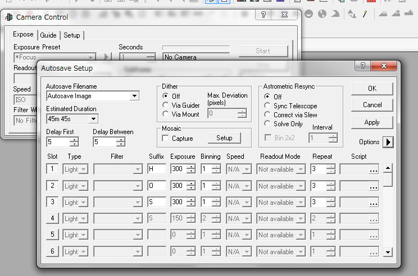Click slot 3 Exposure field showing 300
This screenshot has height=276, width=418.
click(x=179, y=202)
